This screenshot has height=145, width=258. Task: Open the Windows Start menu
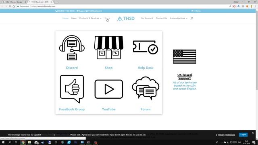(3, 142)
